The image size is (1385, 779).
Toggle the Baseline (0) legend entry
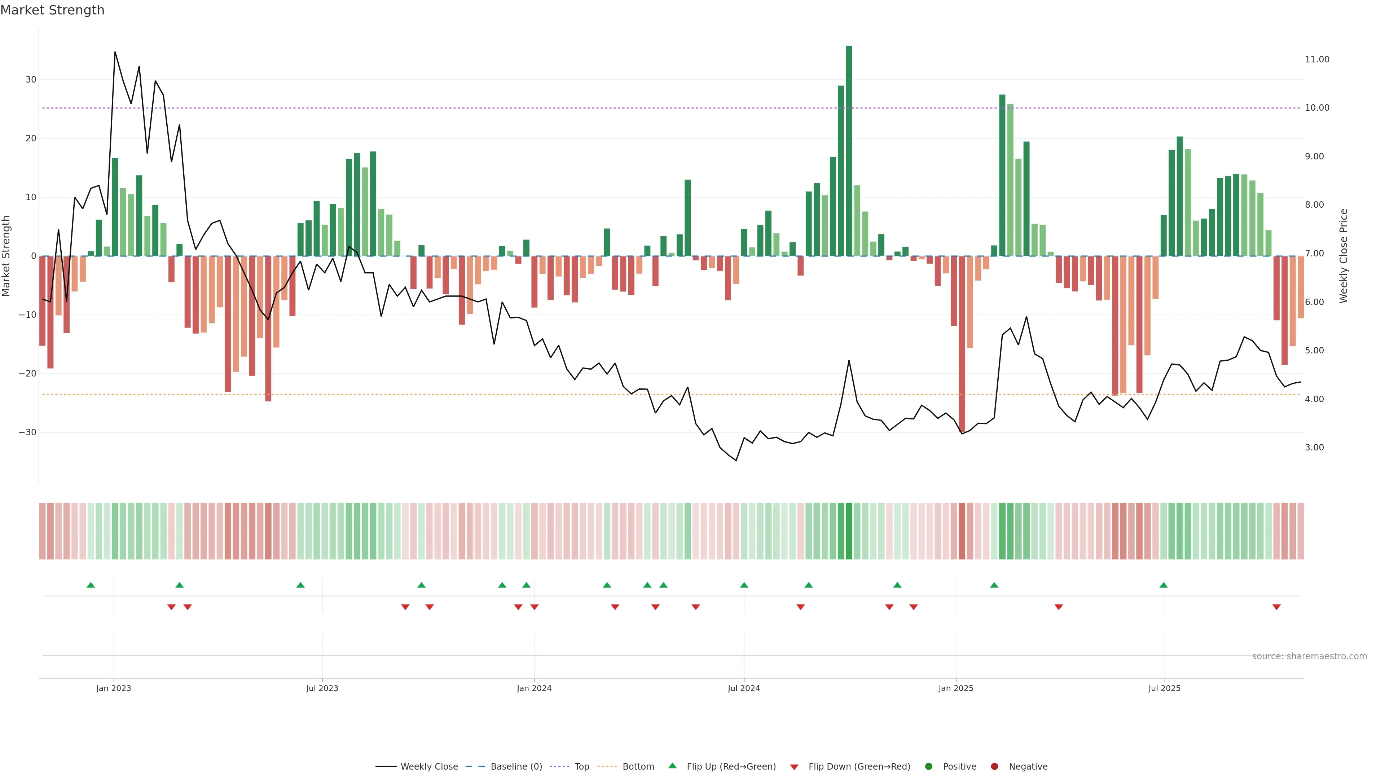tap(516, 767)
